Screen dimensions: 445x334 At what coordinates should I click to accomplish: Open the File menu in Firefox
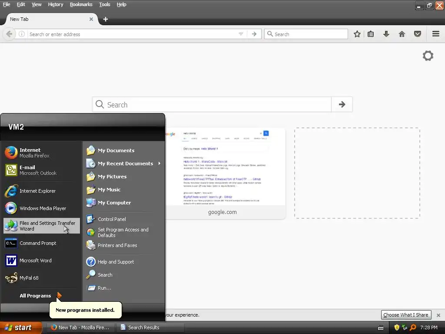click(x=7, y=4)
